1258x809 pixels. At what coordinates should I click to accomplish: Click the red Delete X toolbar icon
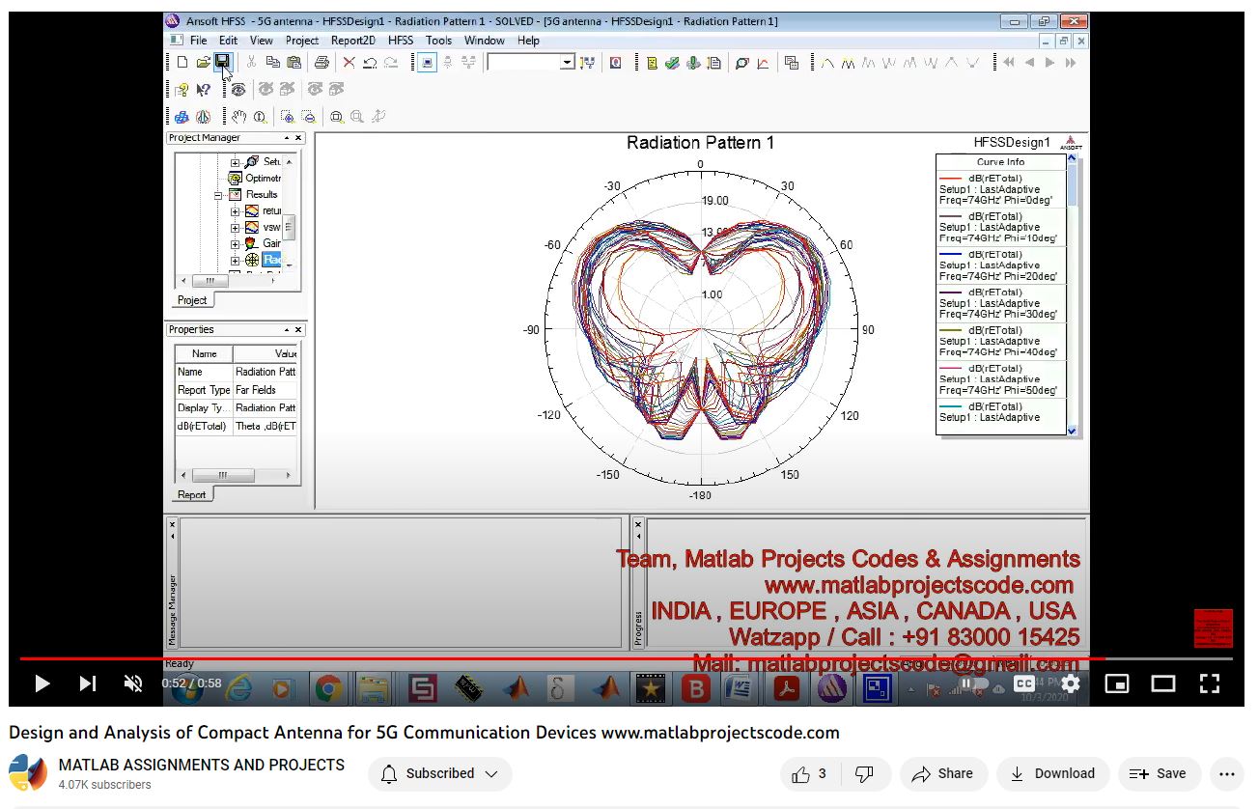(x=349, y=62)
